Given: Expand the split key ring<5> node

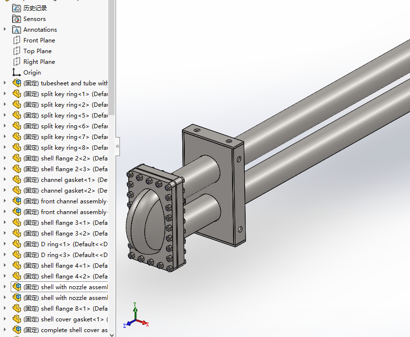Looking at the screenshot, I should [x=5, y=115].
